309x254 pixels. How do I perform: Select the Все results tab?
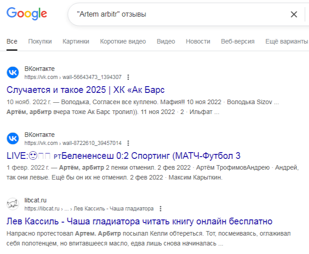(x=12, y=41)
